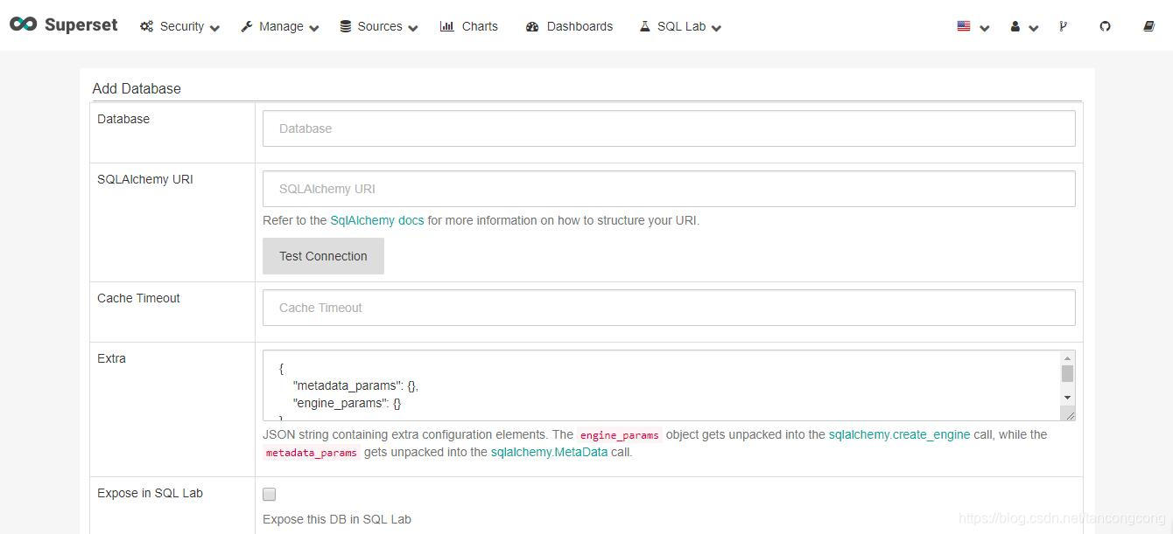Expand the SQL Lab dropdown chevron

click(716, 28)
